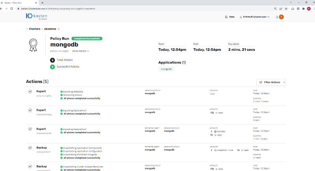Open the Filter Actions dropdown
The height and width of the screenshot is (171, 315).
tap(271, 82)
